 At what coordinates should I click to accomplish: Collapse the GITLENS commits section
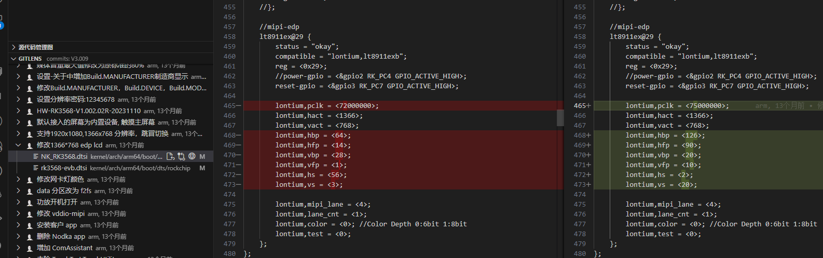[x=13, y=59]
